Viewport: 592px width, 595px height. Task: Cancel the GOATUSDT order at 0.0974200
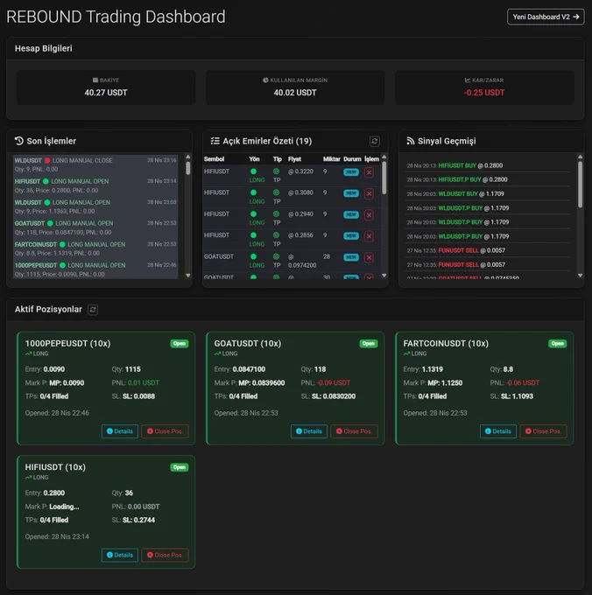click(x=369, y=257)
